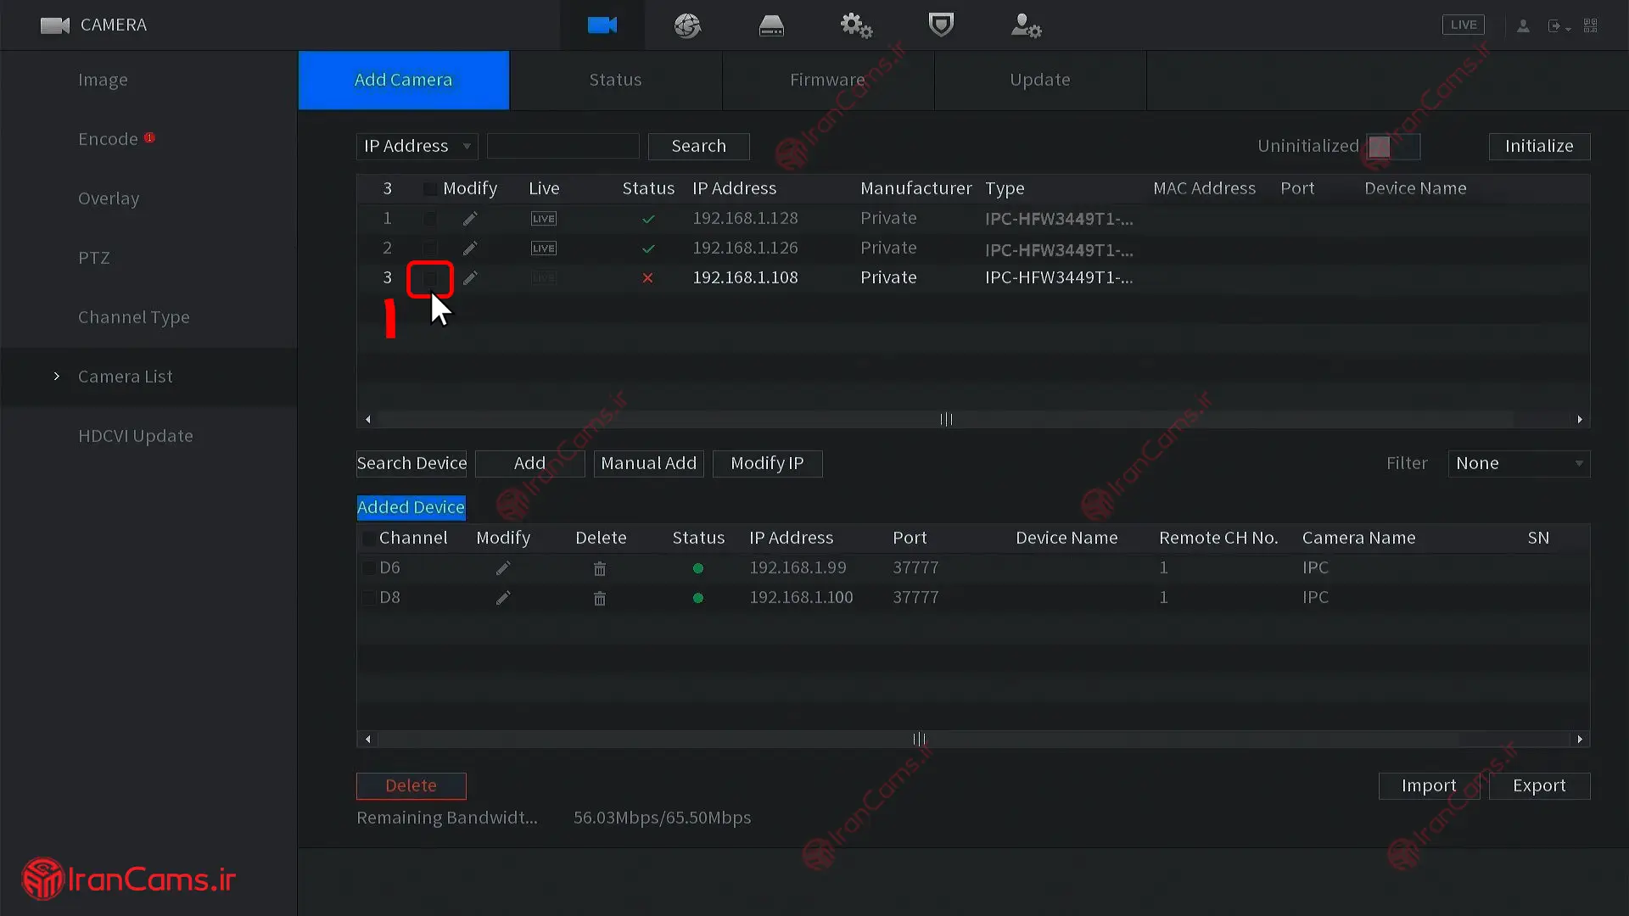This screenshot has width=1629, height=916.
Task: Check the box for device row 192.168.1.108
Action: tap(430, 278)
